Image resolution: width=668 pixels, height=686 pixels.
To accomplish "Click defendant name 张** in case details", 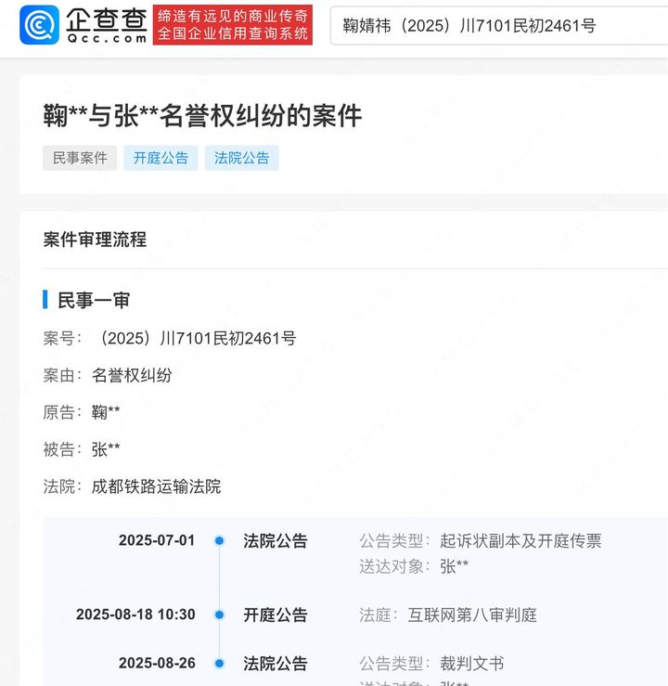I will (106, 449).
